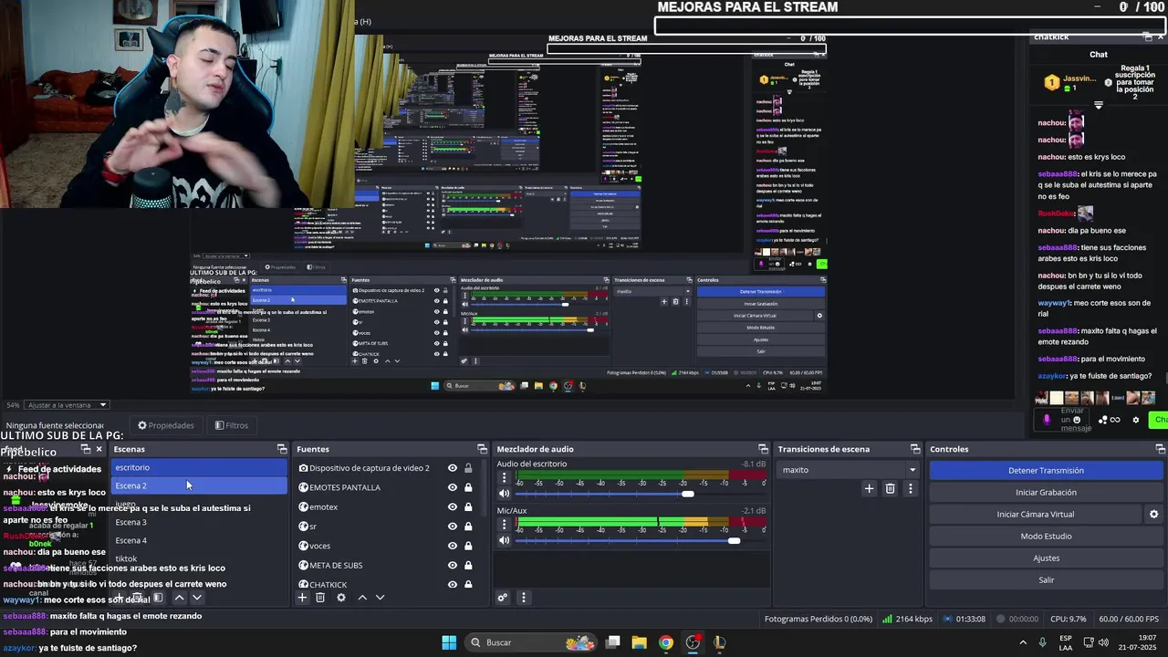Unlock the sr source

tap(468, 527)
